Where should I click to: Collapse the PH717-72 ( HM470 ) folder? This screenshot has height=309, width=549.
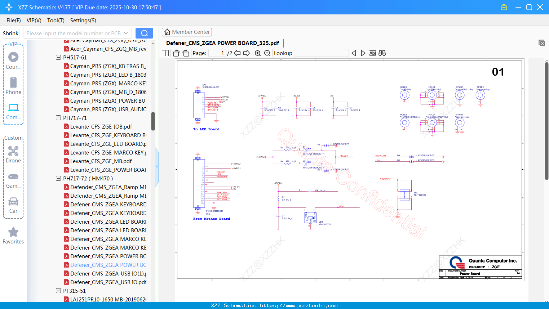(58, 179)
